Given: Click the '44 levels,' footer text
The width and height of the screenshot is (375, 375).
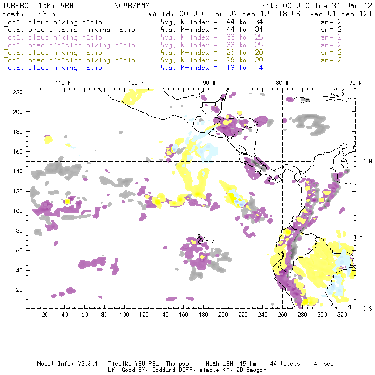Looking at the screenshot, I should point(286,364).
